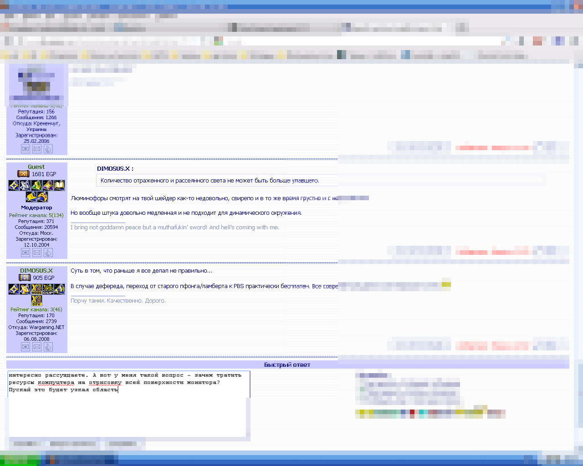Click thumbs-up icon for the user from Кременчуг
The height and width of the screenshot is (466, 583).
(x=48, y=149)
